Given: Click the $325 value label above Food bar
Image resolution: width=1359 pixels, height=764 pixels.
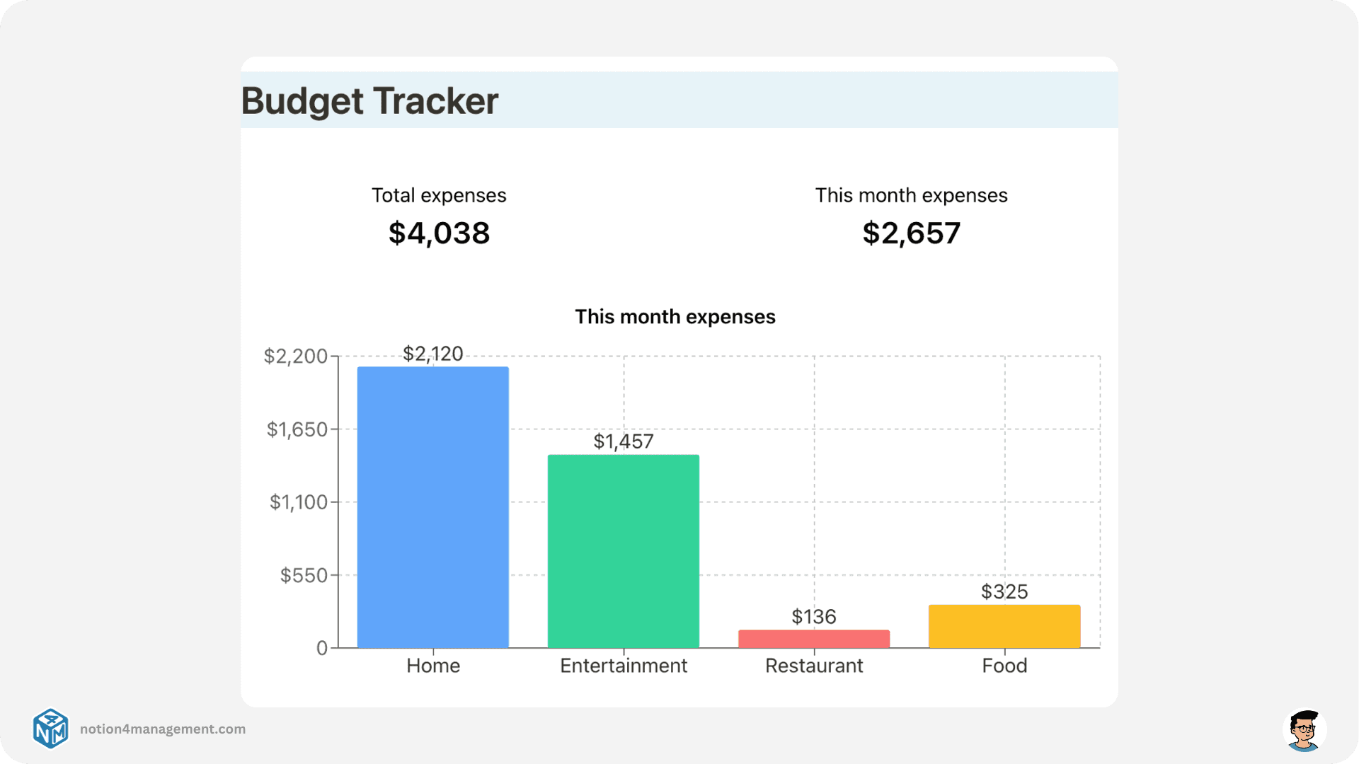Looking at the screenshot, I should (1004, 593).
